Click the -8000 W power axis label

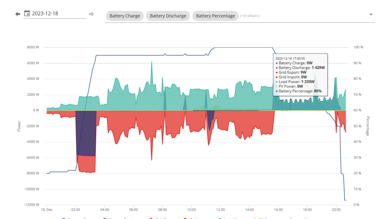(32, 173)
